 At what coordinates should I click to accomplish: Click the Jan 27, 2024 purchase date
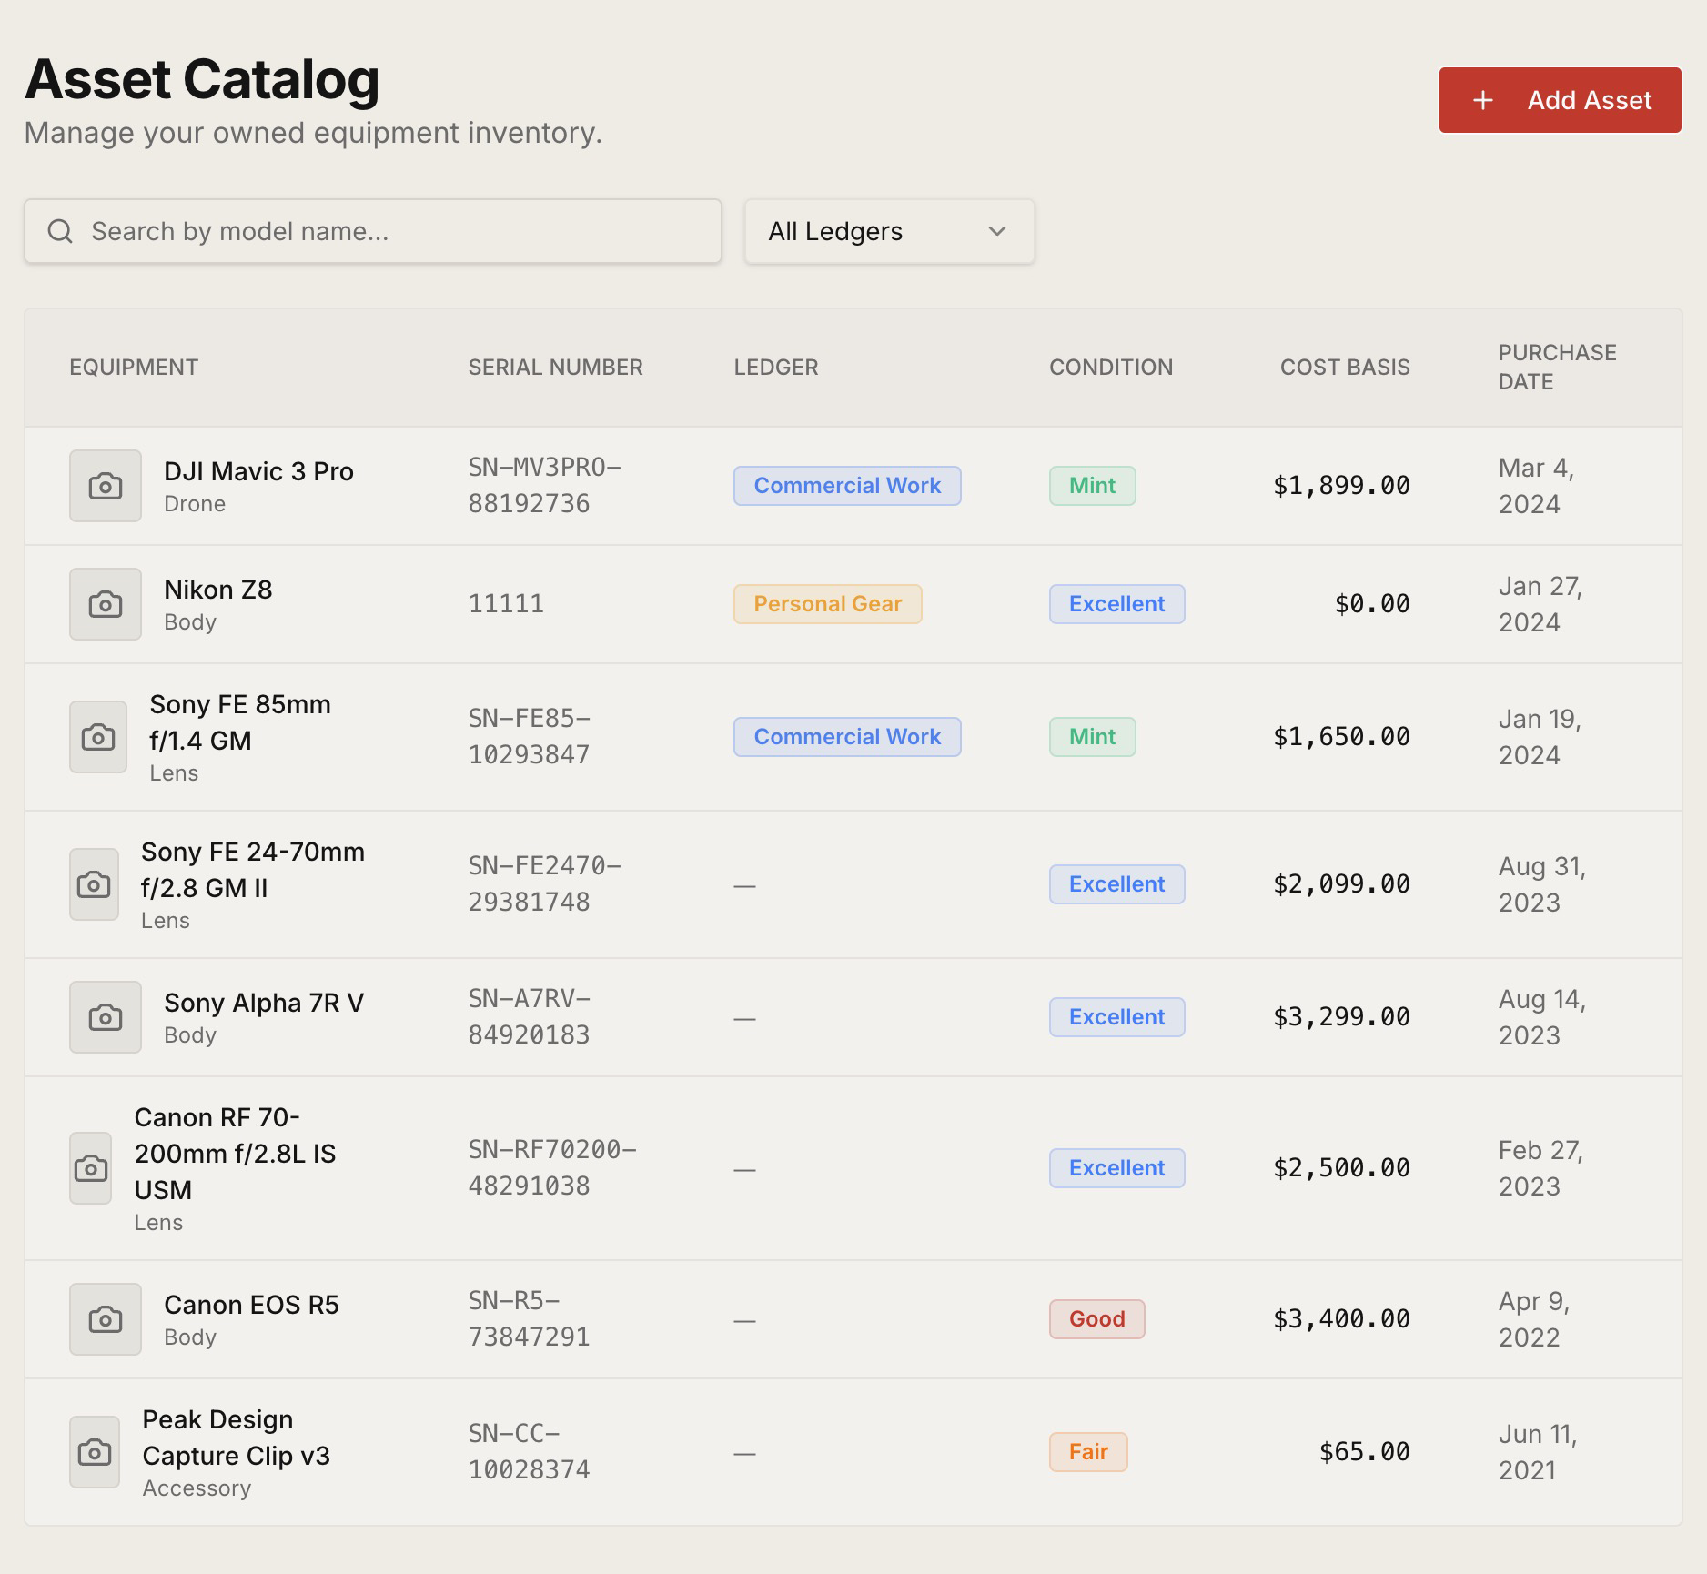(x=1540, y=604)
